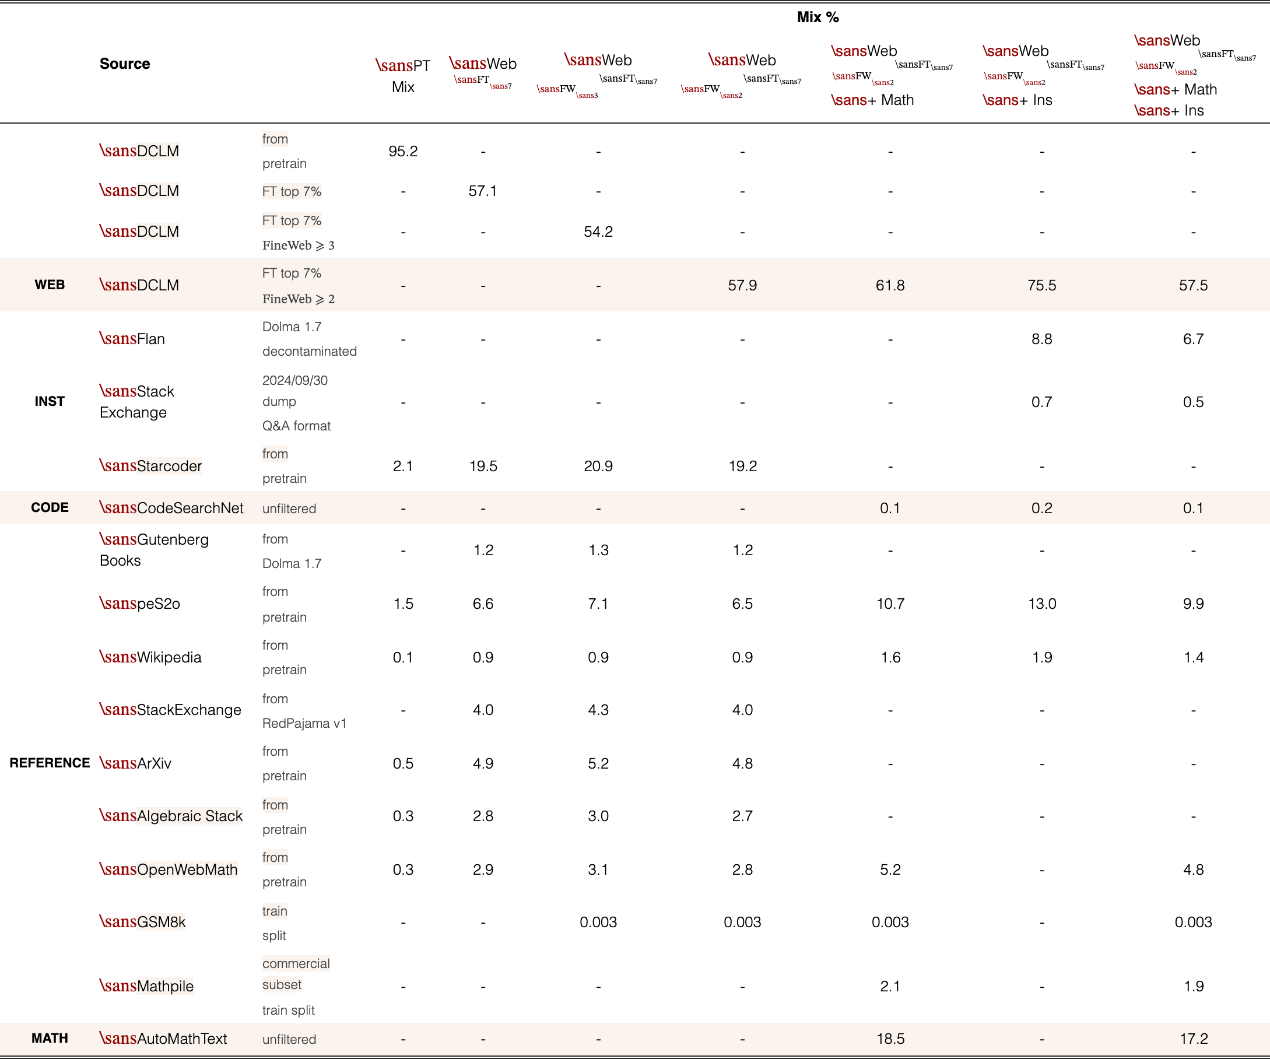Click the value 57.5
The height and width of the screenshot is (1059, 1270).
(1193, 285)
